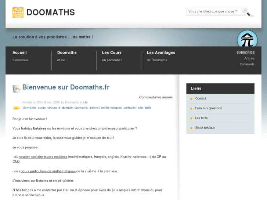Screen dimensions: 267x200
Task: Follow the 'cours particuliers de mathématiques' link
Action: point(48,171)
